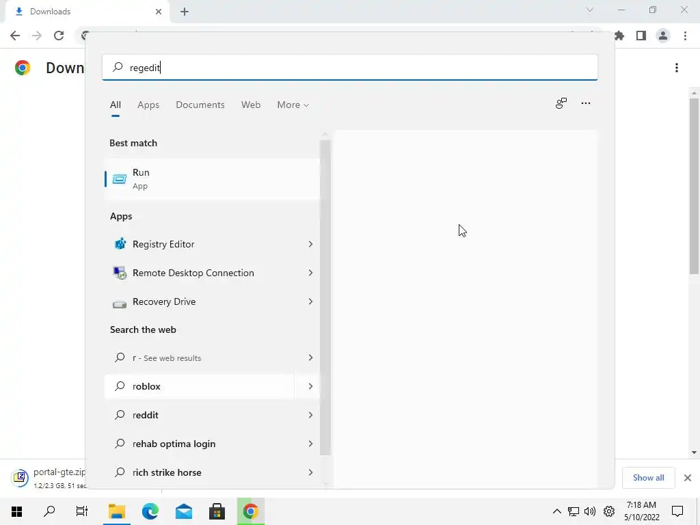Screen dimensions: 700x525
Task: Switch to Documents search filter tab
Action: pyautogui.click(x=200, y=105)
